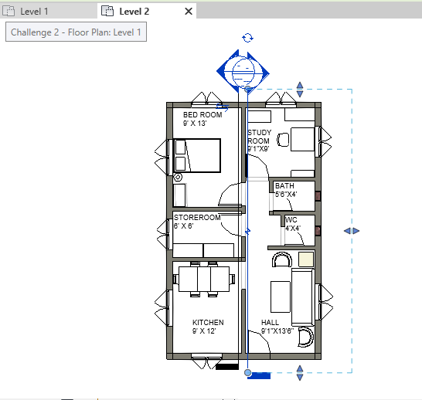The width and height of the screenshot is (422, 400).
Task: Click the Challenge 2 Floor Plan tooltip
Action: pyautogui.click(x=77, y=32)
